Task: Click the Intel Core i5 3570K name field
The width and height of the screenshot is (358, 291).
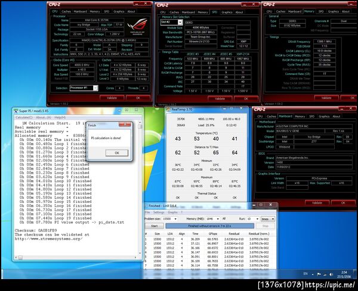Action: (x=97, y=20)
